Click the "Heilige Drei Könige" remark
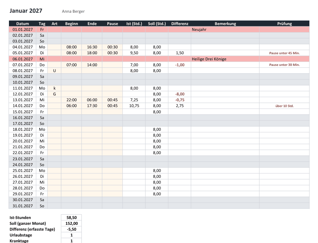The image size is (318, 243). click(x=225, y=59)
